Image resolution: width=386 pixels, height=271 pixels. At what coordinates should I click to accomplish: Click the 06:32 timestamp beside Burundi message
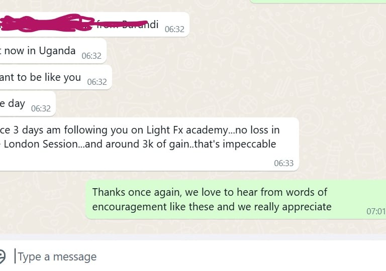[x=174, y=29]
